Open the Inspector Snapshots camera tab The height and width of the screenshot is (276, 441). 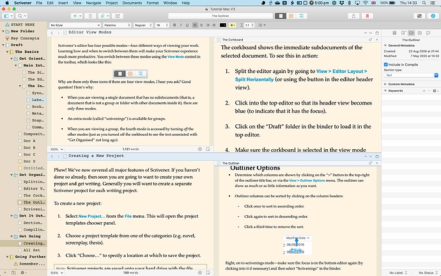tap(420, 33)
